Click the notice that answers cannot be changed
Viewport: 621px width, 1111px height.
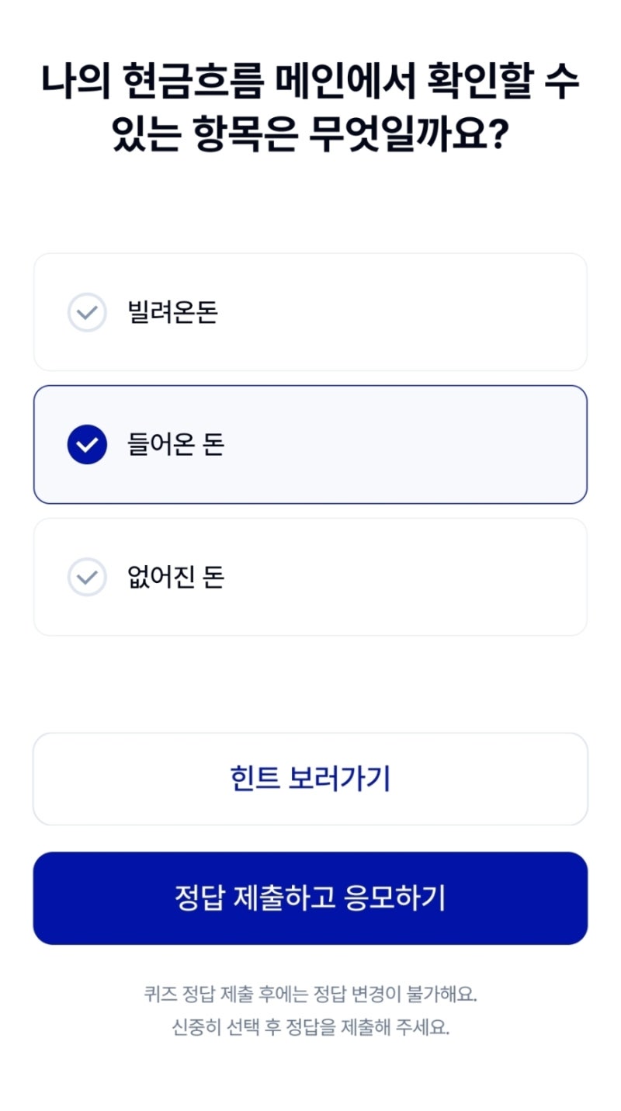pyautogui.click(x=310, y=994)
